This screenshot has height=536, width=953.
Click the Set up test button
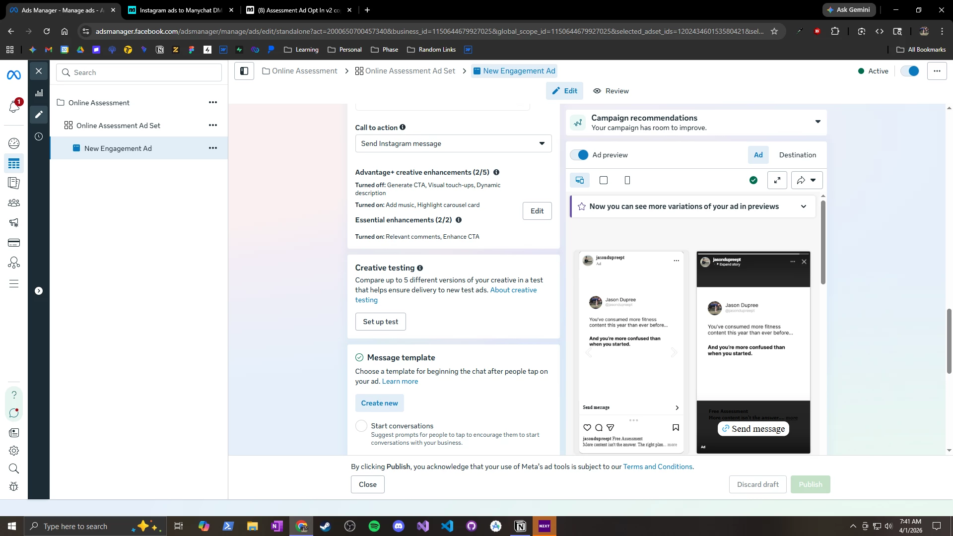coord(380,322)
